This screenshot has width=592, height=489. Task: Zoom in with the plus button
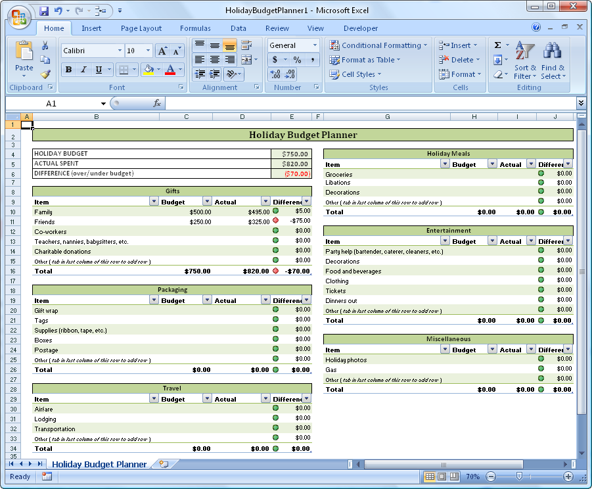pos(568,477)
